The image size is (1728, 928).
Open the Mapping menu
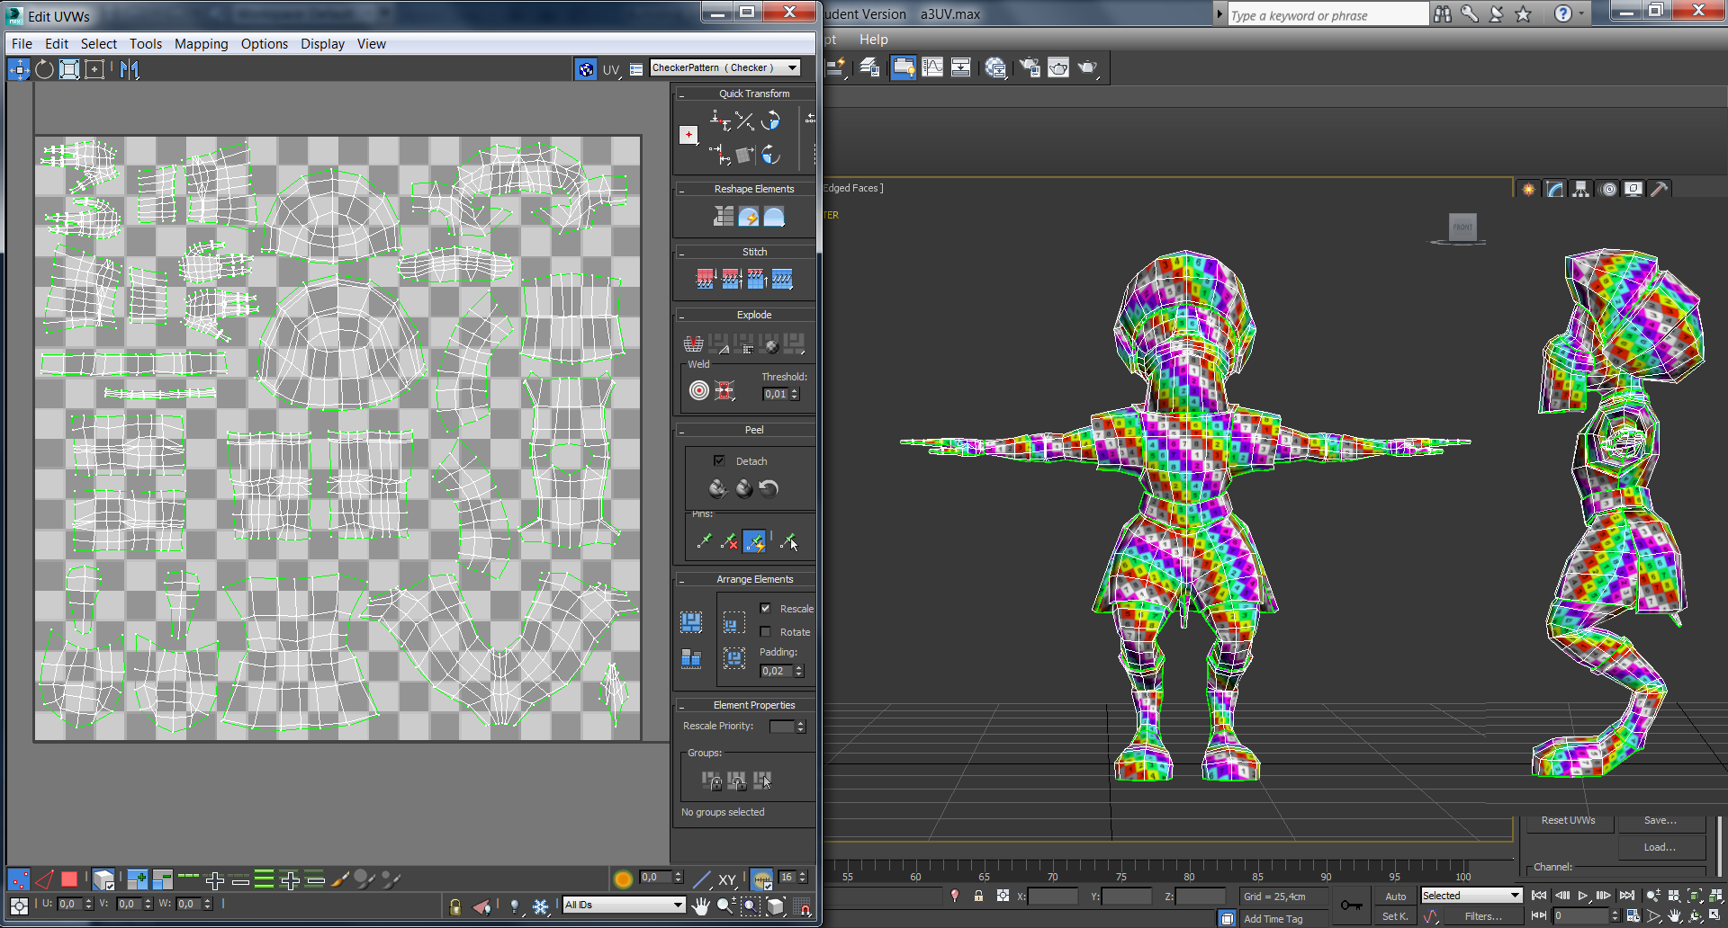pos(201,43)
